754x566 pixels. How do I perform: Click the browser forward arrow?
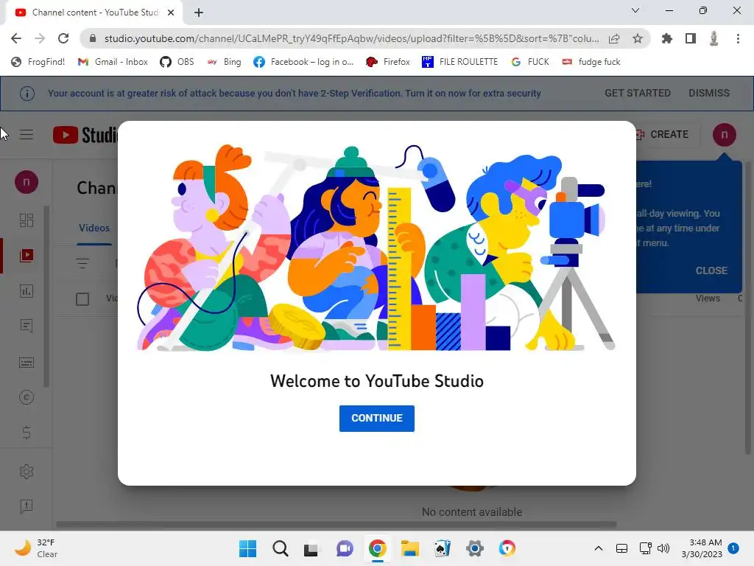point(40,38)
